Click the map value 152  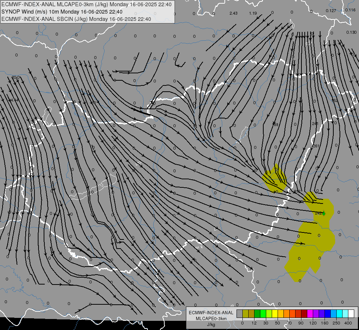335,100
